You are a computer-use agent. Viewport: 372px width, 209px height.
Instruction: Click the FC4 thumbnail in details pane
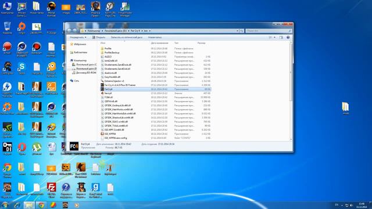[x=74, y=146]
